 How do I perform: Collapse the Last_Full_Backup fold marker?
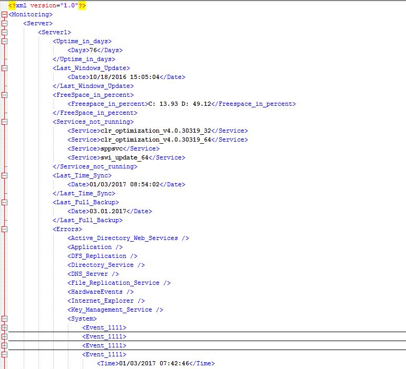(x=4, y=202)
